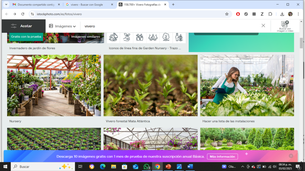
Task: Switch to the Gmail Documento compartido tab
Action: (34, 4)
